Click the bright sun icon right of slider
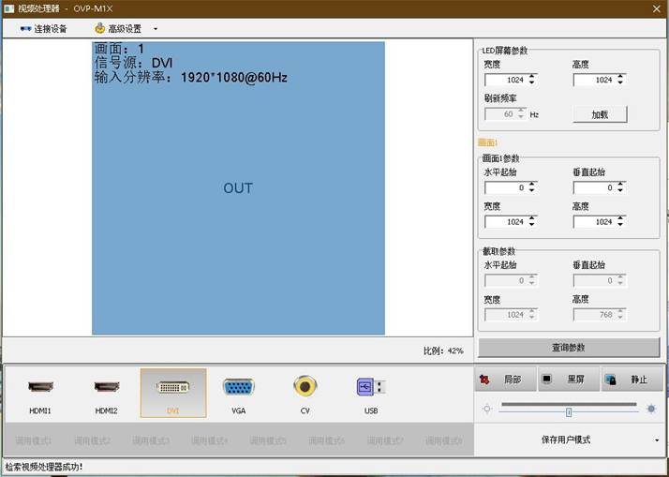The width and height of the screenshot is (669, 477). click(651, 409)
